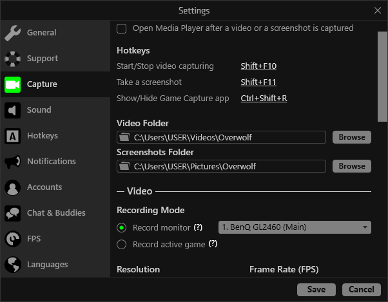The height and width of the screenshot is (302, 388).
Task: Select Record monitor radio button
Action: click(122, 227)
